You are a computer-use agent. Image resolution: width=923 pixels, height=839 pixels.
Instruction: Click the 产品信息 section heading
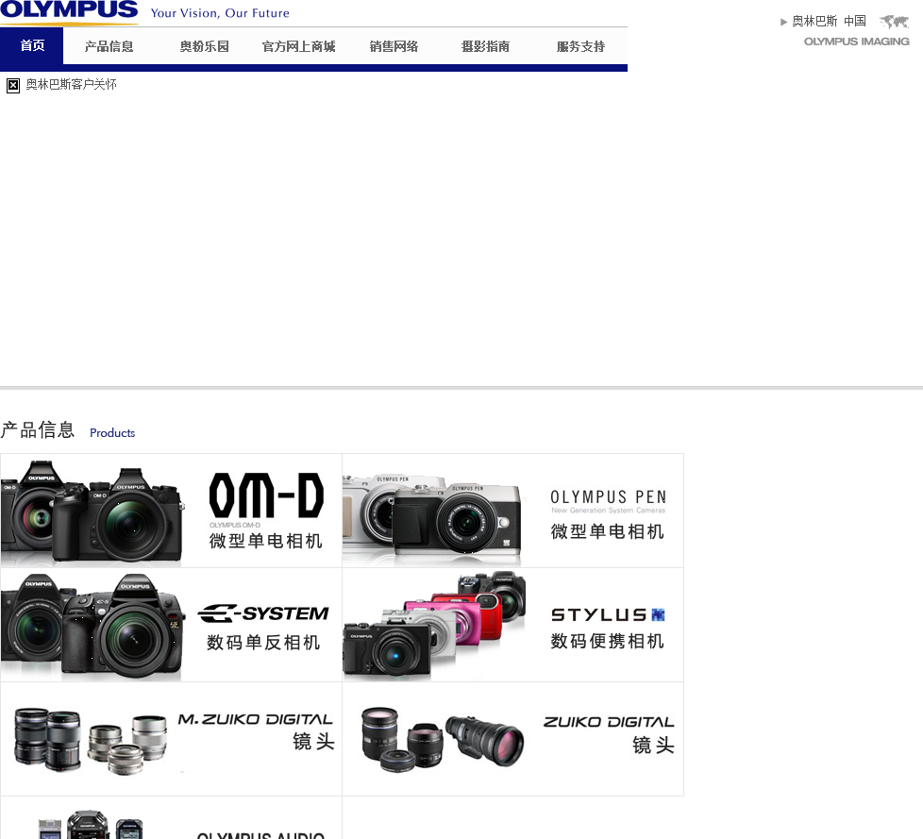click(38, 429)
